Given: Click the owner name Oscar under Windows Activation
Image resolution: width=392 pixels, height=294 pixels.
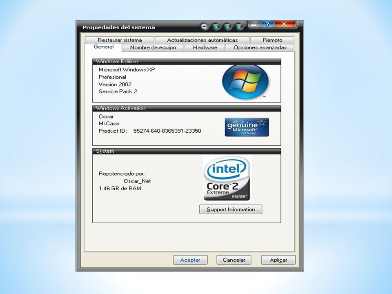Looking at the screenshot, I should coord(106,116).
